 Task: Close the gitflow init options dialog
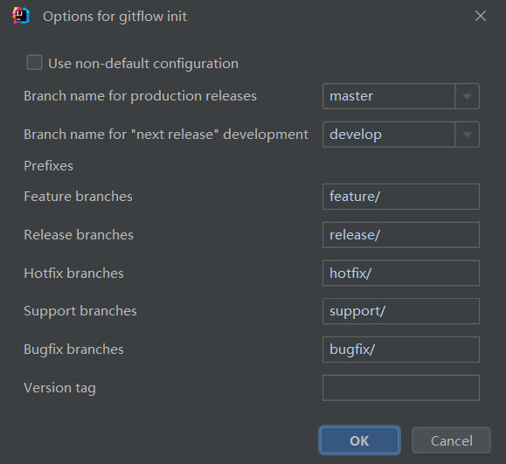481,16
